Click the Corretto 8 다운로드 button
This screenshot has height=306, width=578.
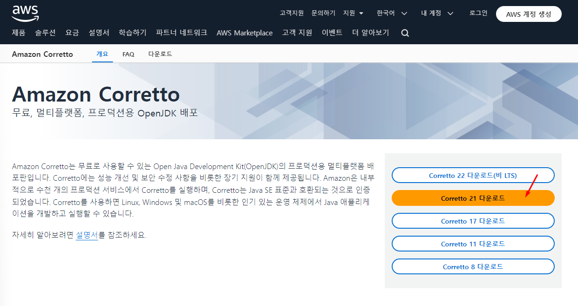click(x=473, y=266)
